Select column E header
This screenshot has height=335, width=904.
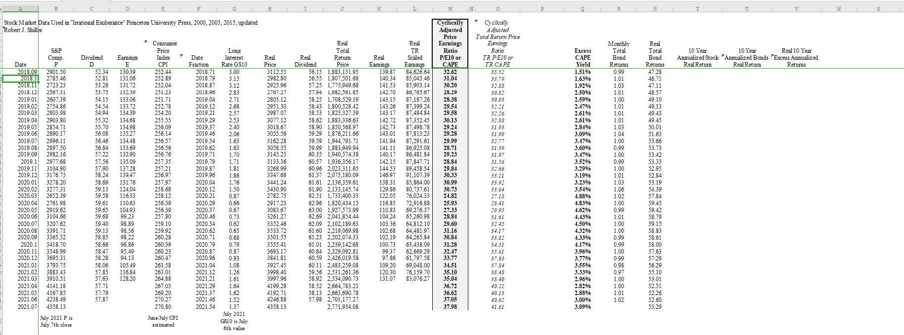(x=163, y=8)
